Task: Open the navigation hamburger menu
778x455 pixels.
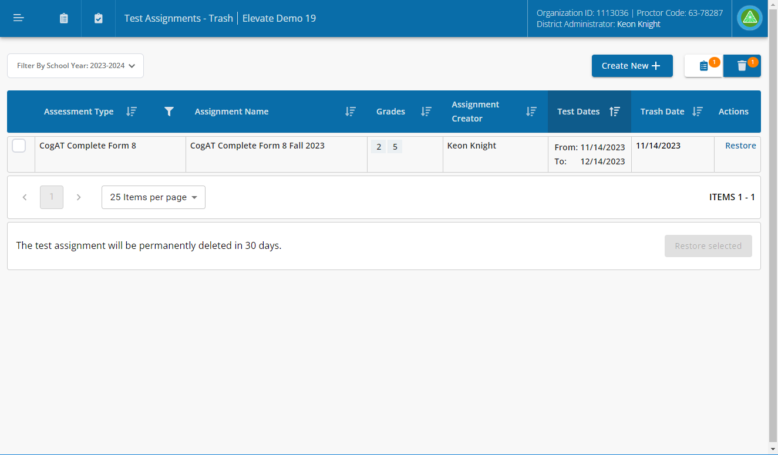Action: pyautogui.click(x=18, y=18)
